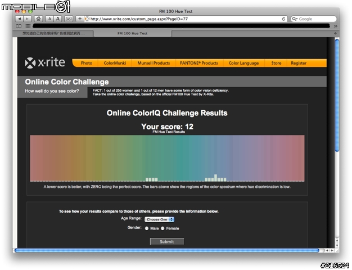This screenshot has height=270, width=352.
Task: Click the 'Age Range:' label
Action: pyautogui.click(x=131, y=218)
